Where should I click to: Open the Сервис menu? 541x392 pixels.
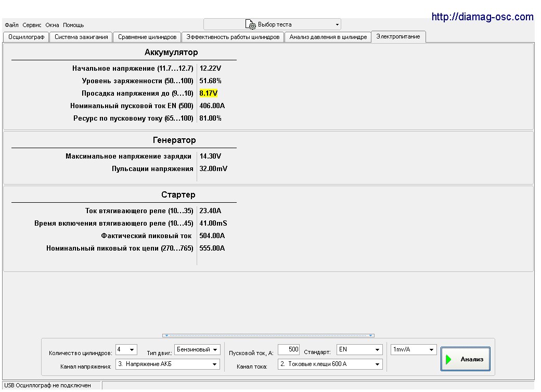coord(32,25)
